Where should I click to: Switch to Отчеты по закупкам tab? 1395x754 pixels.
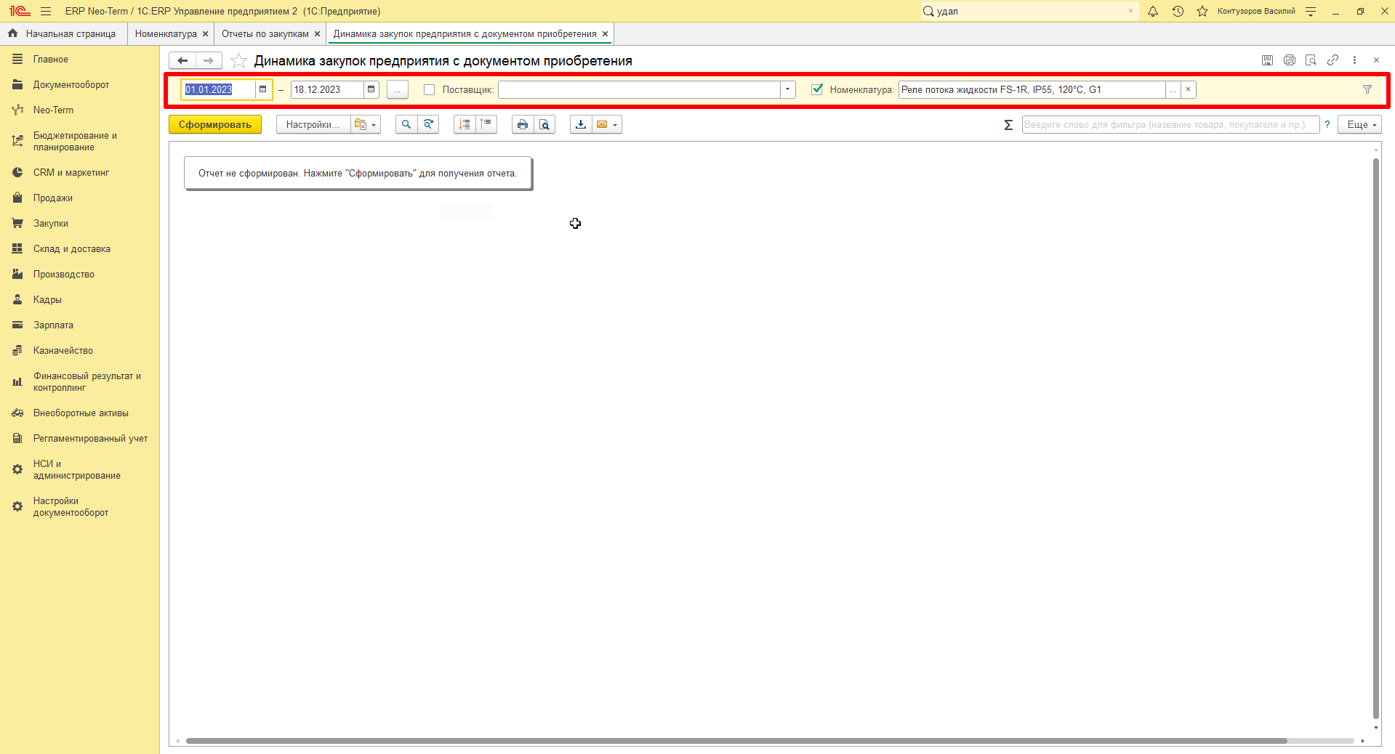[x=265, y=33]
